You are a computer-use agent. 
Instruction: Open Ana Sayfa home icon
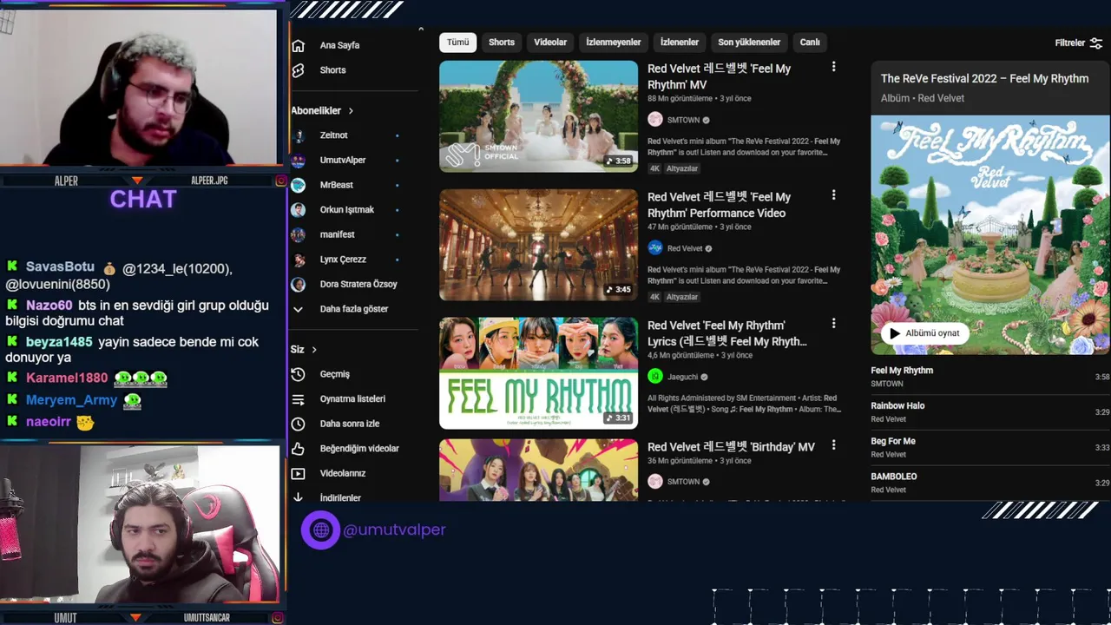click(298, 45)
